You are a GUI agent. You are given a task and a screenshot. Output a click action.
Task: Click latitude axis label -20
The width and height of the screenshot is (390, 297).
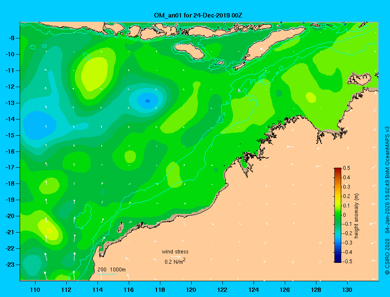tap(10, 216)
